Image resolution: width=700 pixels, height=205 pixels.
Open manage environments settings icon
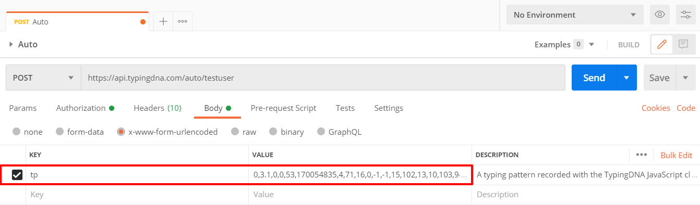(x=685, y=15)
